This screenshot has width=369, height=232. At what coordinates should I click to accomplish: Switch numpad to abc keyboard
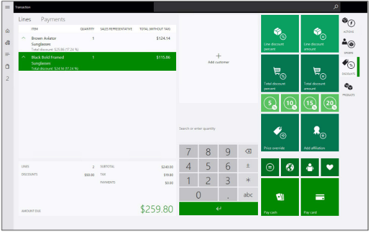(x=248, y=195)
